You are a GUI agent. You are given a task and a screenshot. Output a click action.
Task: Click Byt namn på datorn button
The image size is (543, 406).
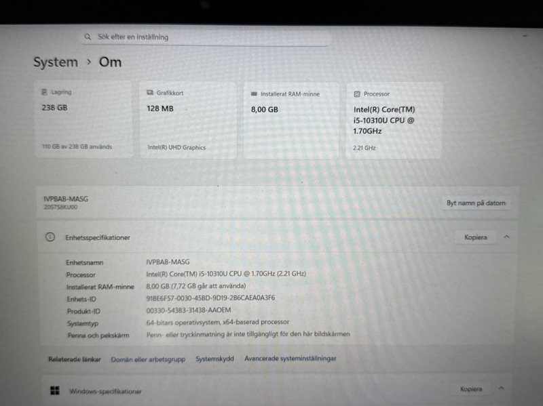(476, 203)
